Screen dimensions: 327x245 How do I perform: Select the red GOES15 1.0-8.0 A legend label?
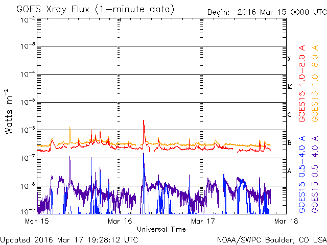pos(302,84)
